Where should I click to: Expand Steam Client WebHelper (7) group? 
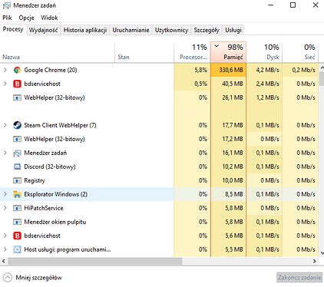[x=5, y=125]
